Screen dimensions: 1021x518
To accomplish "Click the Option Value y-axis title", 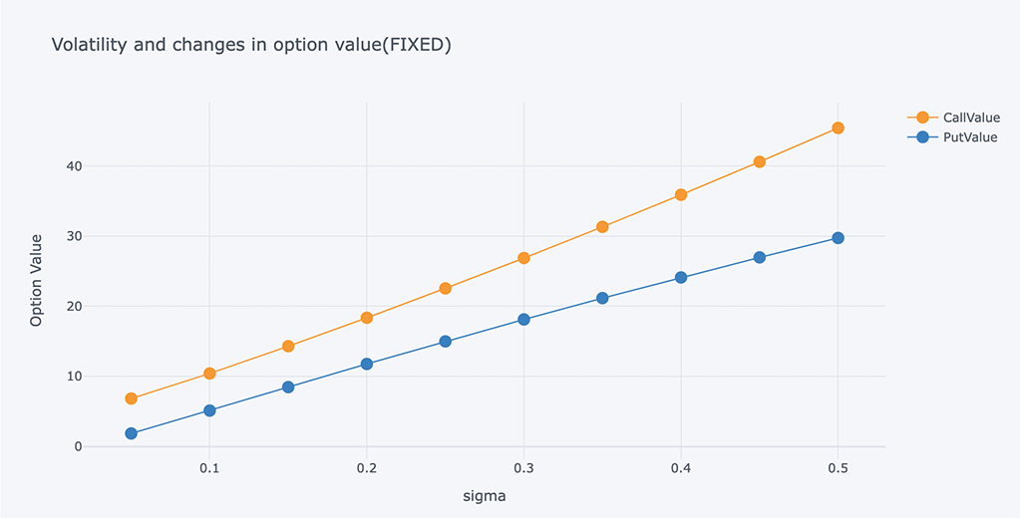I will 37,280.
